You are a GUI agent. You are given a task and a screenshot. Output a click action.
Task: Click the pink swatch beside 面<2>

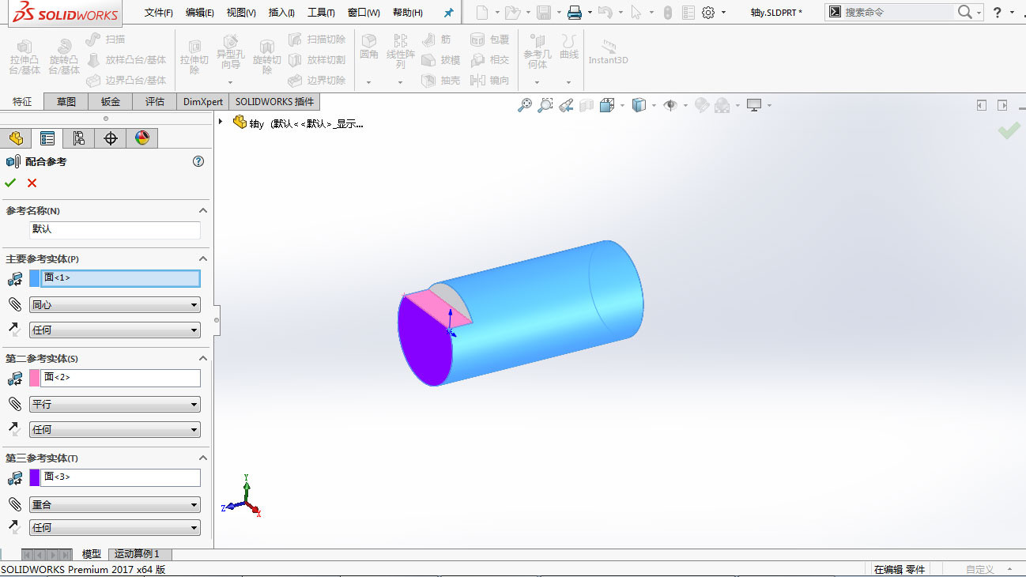click(x=35, y=378)
